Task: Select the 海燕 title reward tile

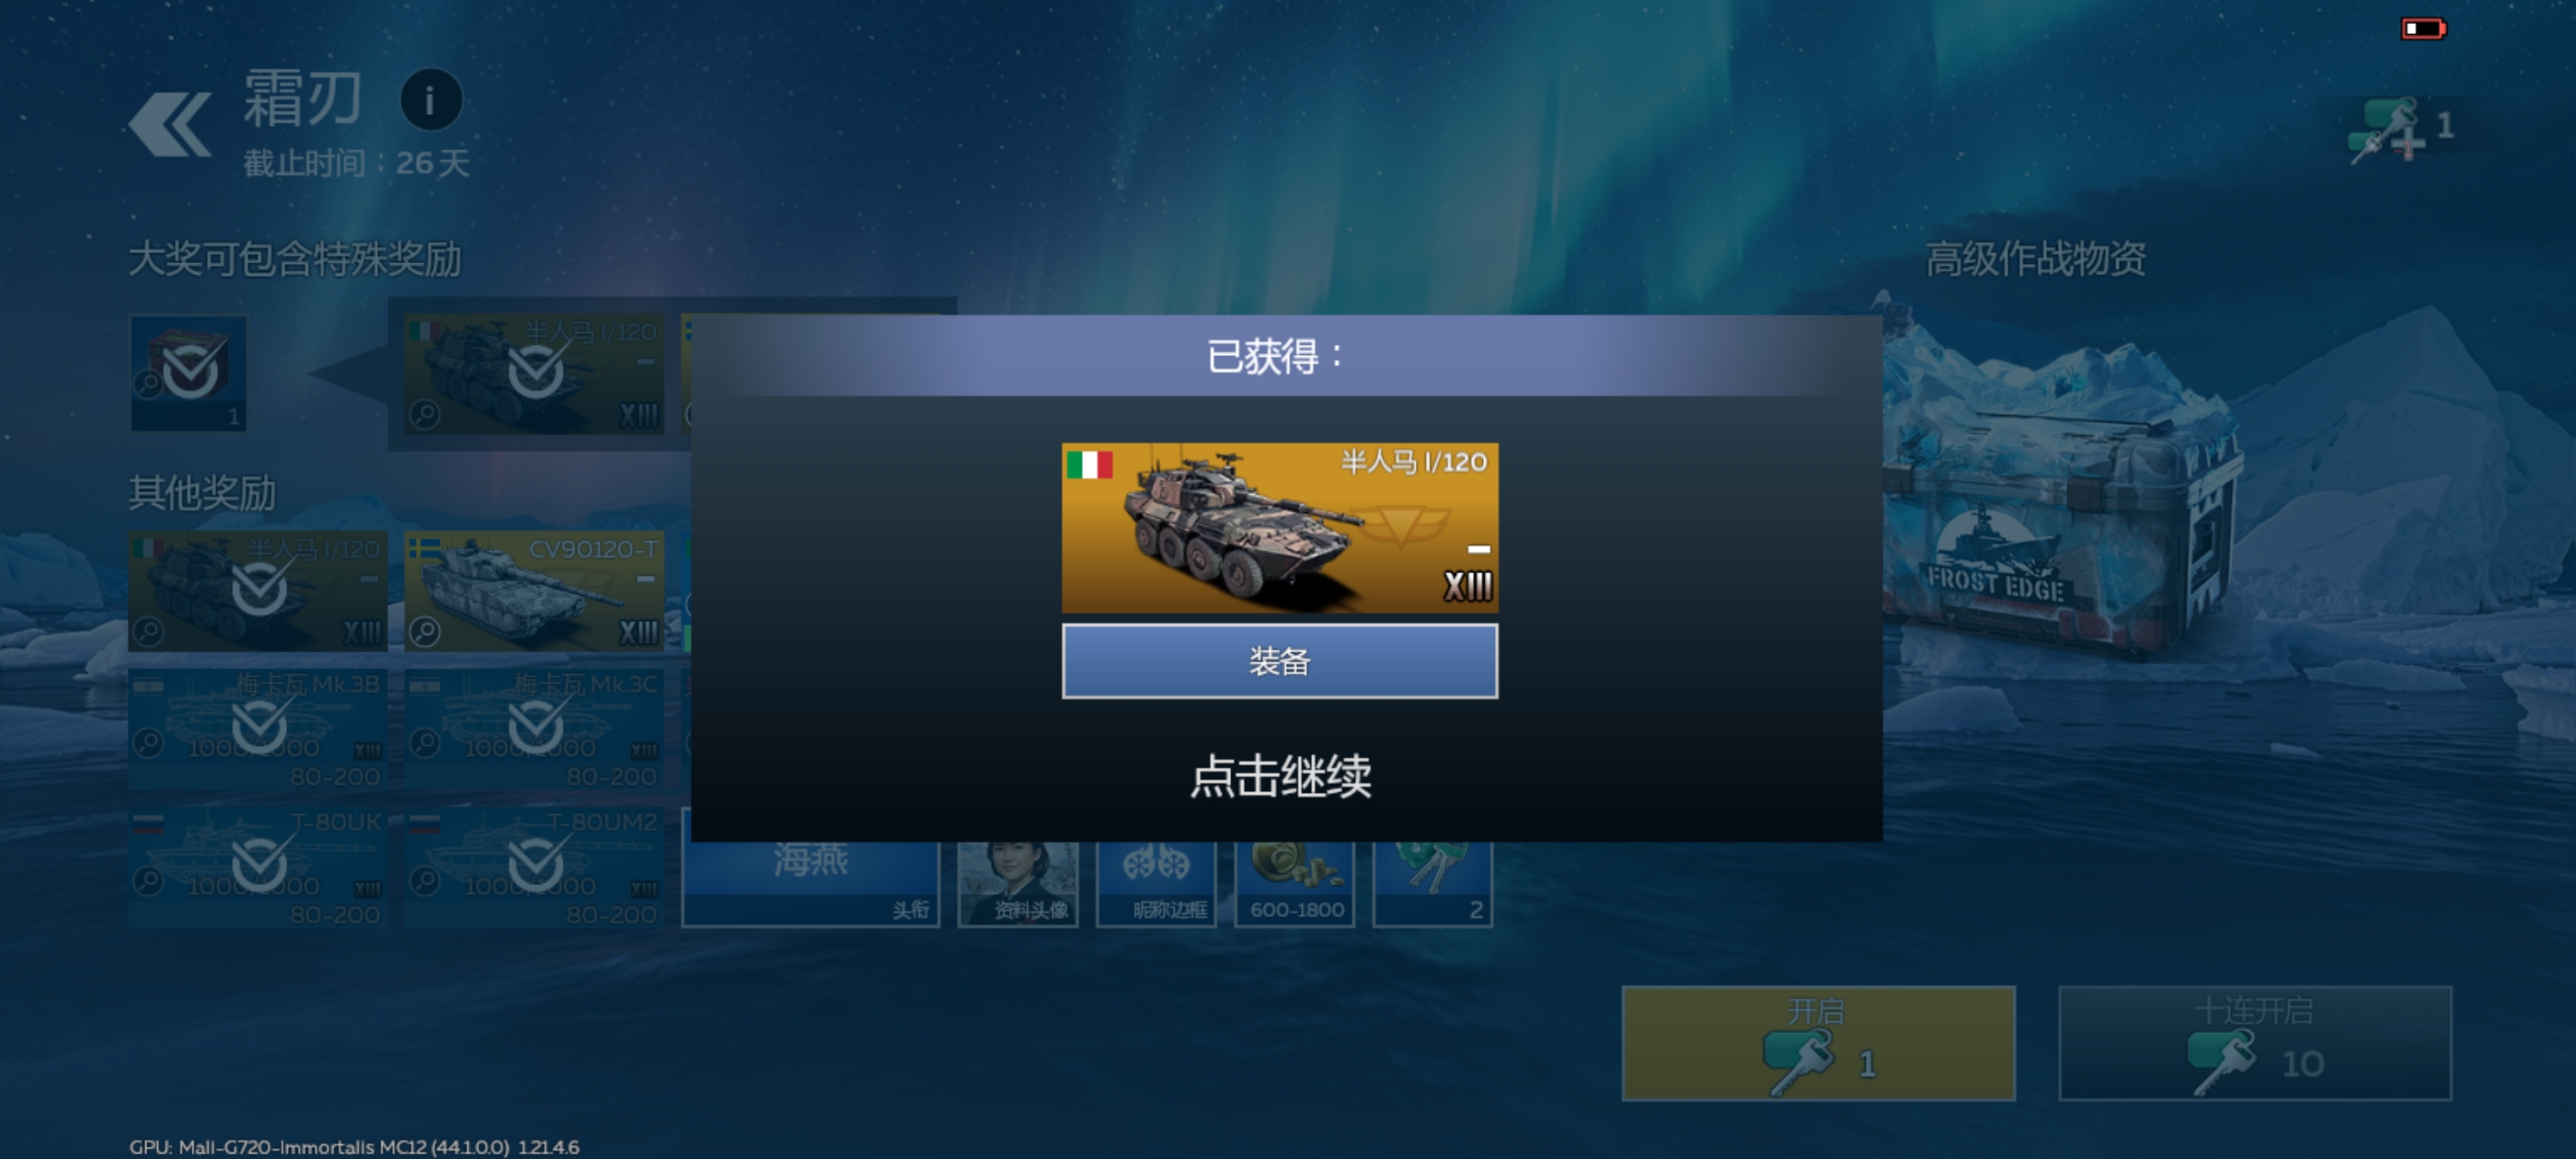Action: pyautogui.click(x=810, y=880)
